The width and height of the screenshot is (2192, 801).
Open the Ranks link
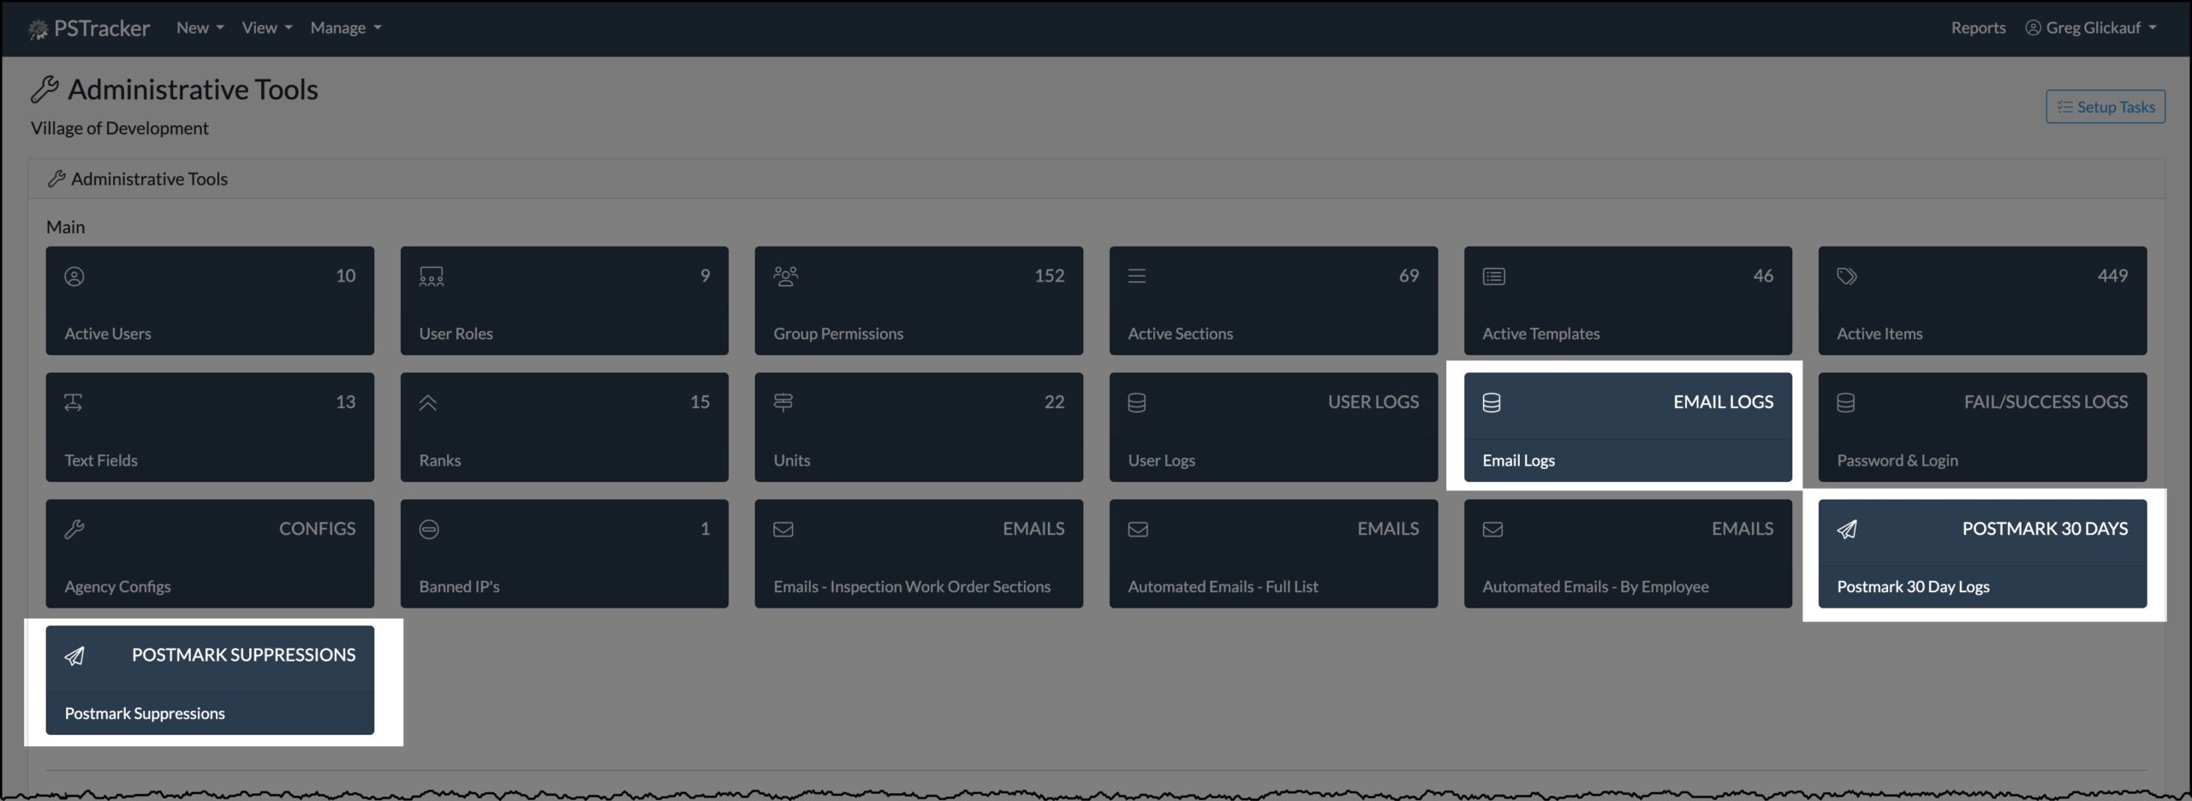[439, 460]
